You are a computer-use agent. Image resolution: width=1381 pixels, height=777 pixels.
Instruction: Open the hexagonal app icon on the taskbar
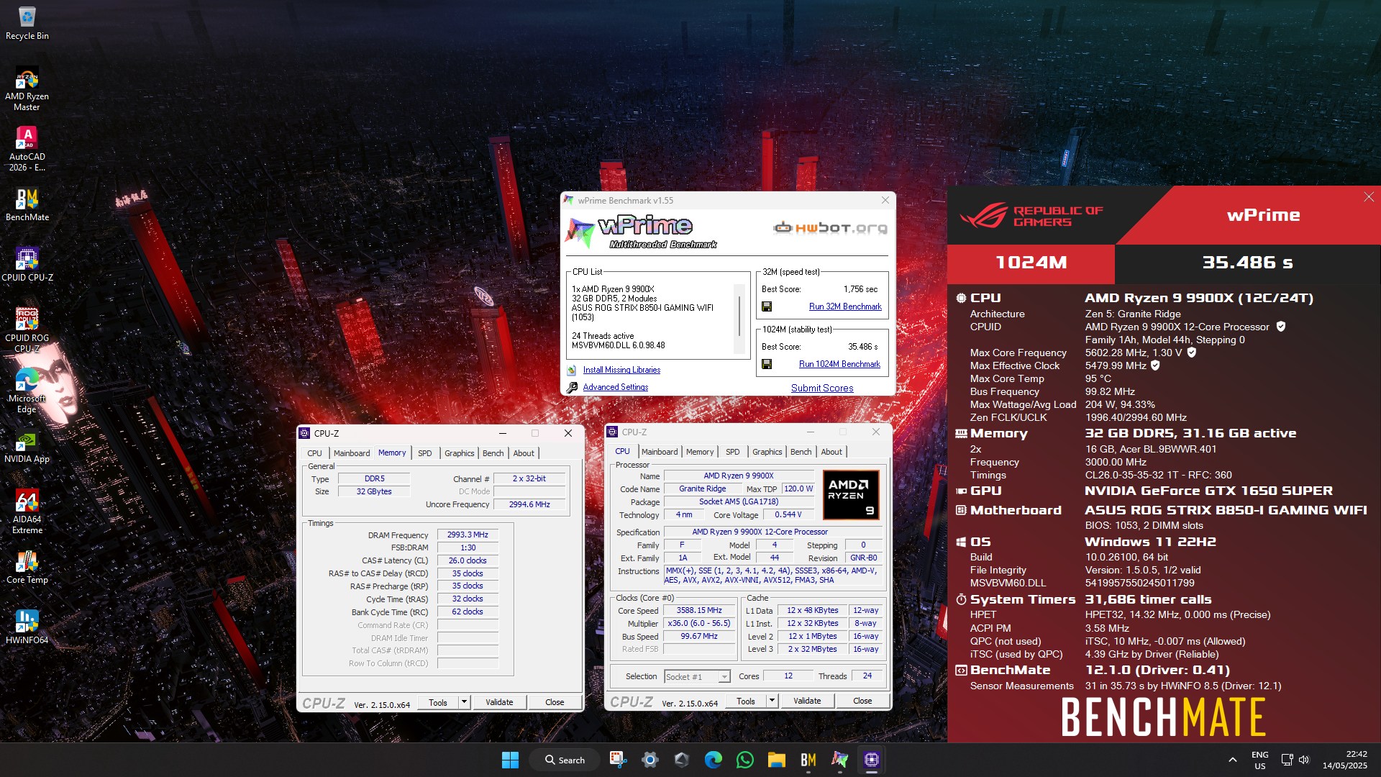(681, 760)
